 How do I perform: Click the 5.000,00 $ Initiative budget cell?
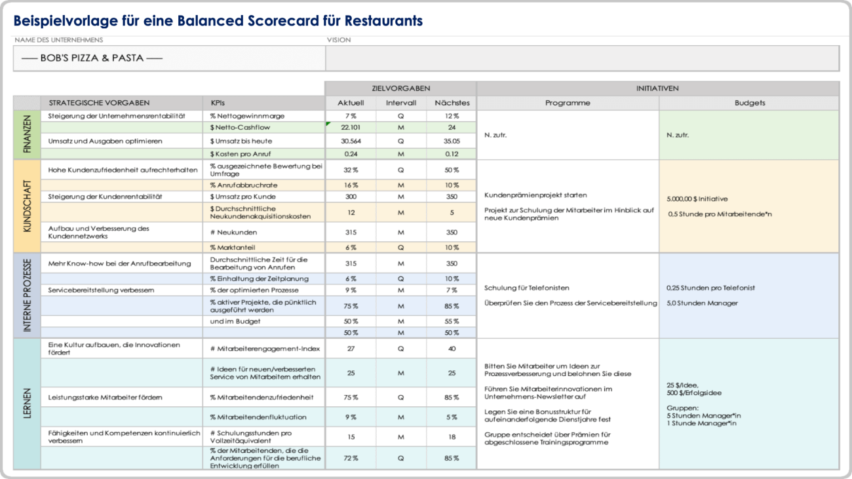[x=697, y=199]
